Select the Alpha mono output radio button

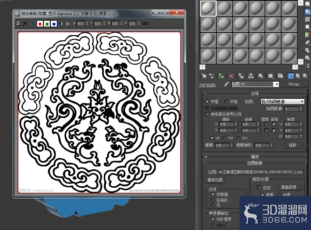pos(213,225)
